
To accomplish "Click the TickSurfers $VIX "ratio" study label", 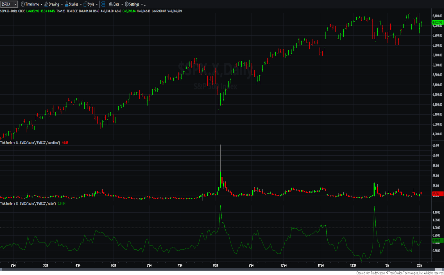I will pos(28,204).
